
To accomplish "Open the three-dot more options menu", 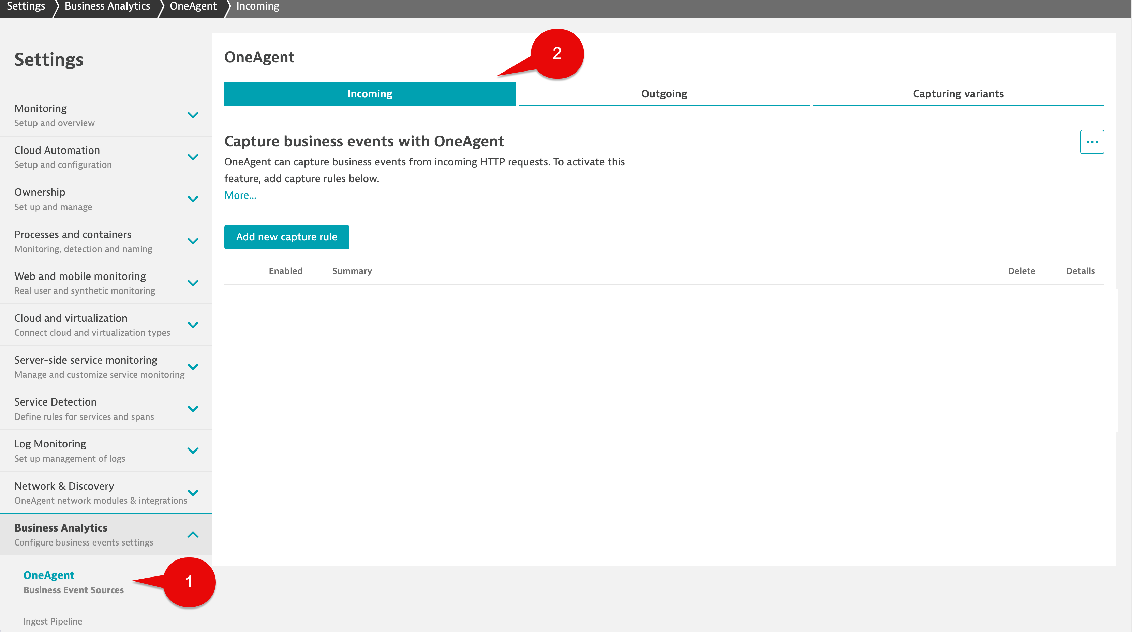I will point(1091,142).
